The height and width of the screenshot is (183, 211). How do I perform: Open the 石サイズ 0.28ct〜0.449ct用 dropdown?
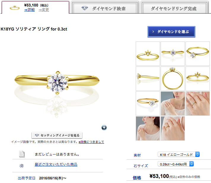tap(176, 164)
